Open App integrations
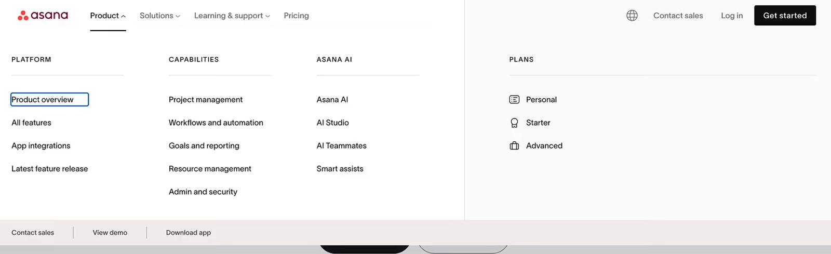The width and height of the screenshot is (831, 254). click(x=41, y=146)
